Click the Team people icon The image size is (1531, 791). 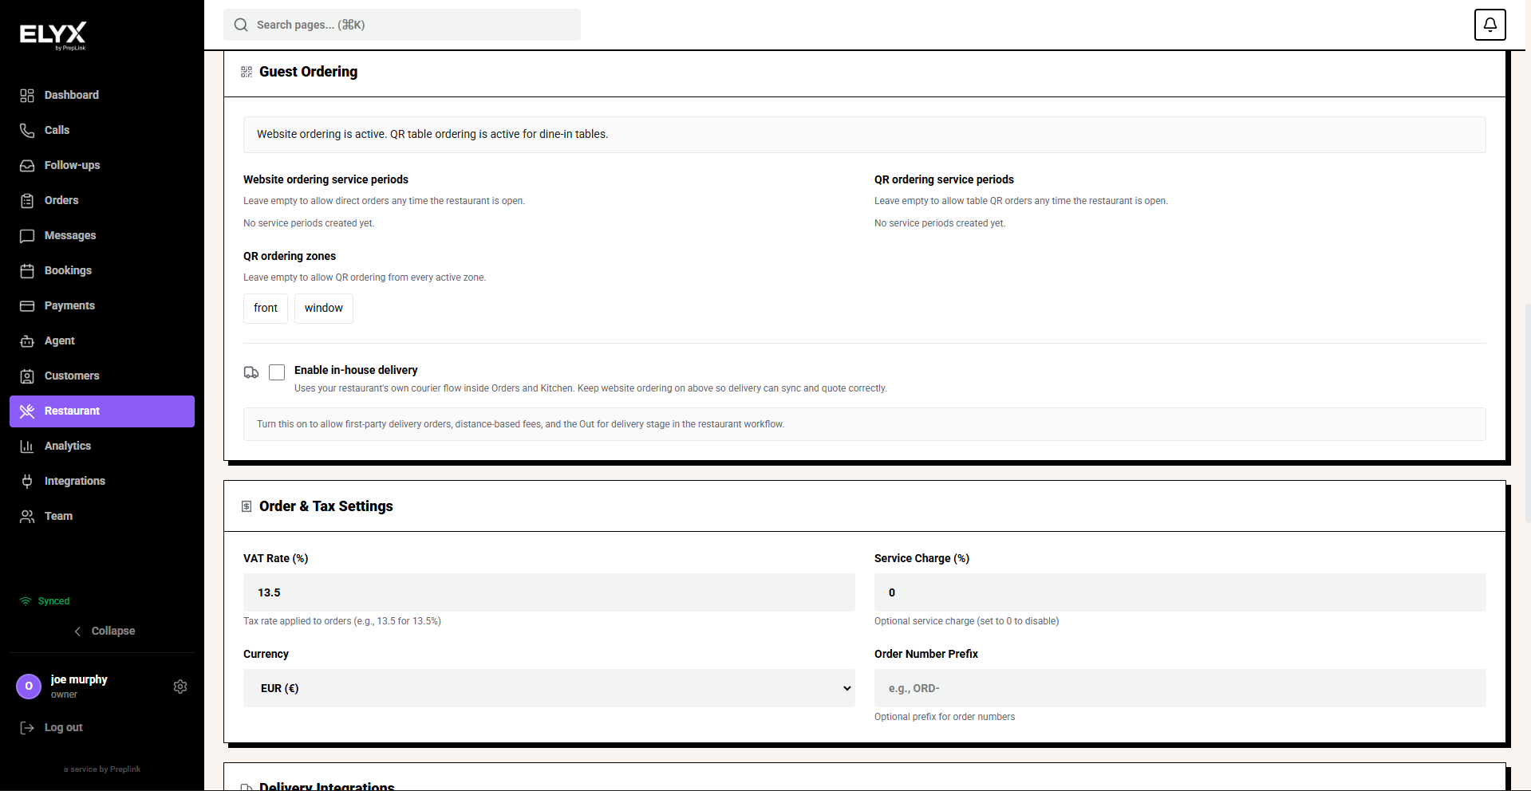tap(27, 517)
